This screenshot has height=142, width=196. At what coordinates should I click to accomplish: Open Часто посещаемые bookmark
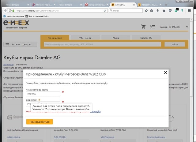pyautogui.click(x=14, y=16)
